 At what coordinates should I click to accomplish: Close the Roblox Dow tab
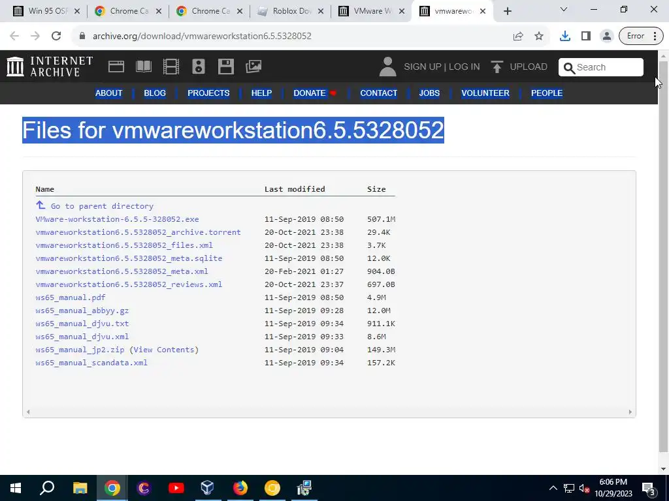pyautogui.click(x=321, y=12)
